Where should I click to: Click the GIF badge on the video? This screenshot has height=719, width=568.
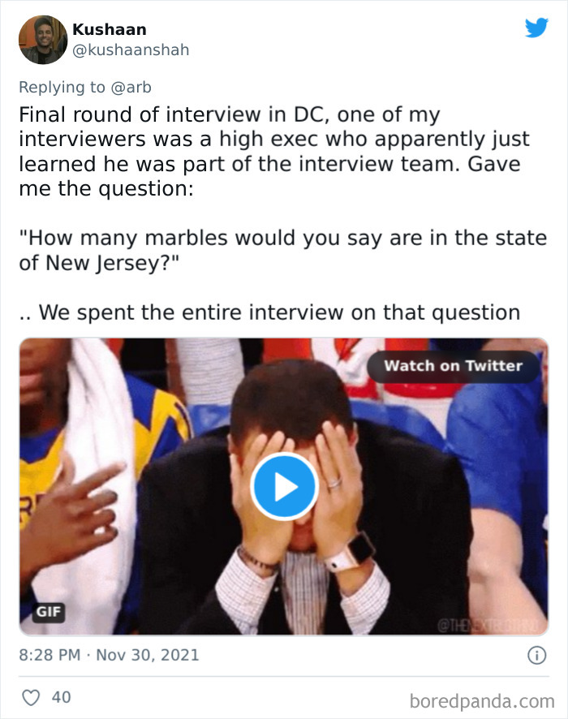[50, 614]
